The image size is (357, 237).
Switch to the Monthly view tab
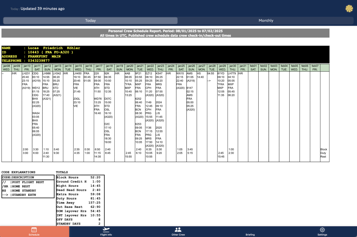click(266, 21)
